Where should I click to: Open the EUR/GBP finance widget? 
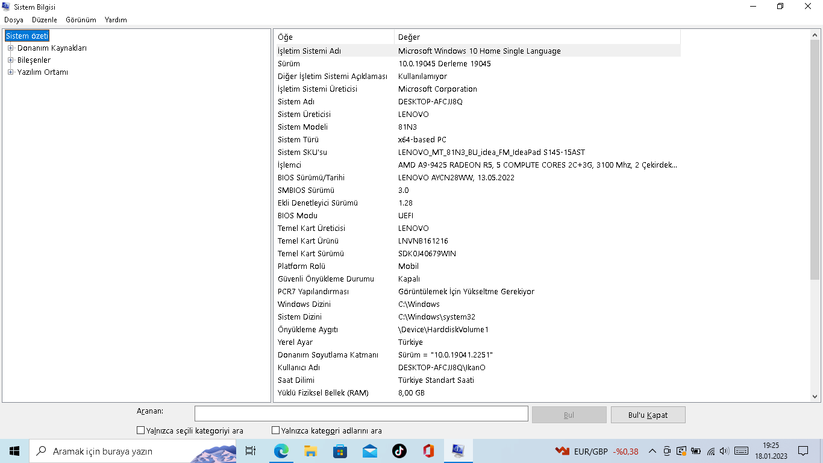[x=596, y=451]
